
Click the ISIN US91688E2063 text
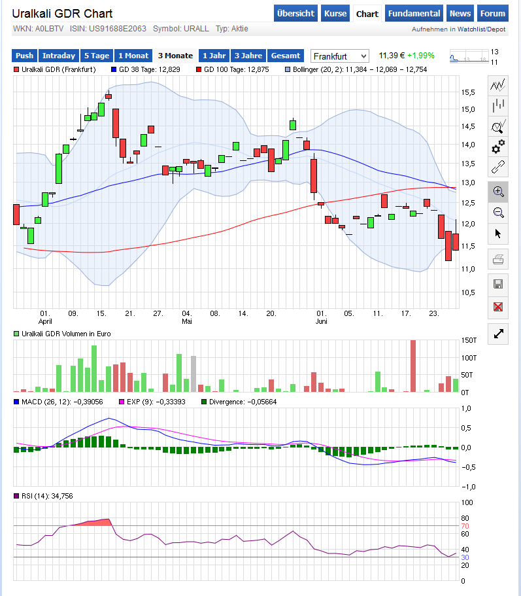click(x=108, y=29)
